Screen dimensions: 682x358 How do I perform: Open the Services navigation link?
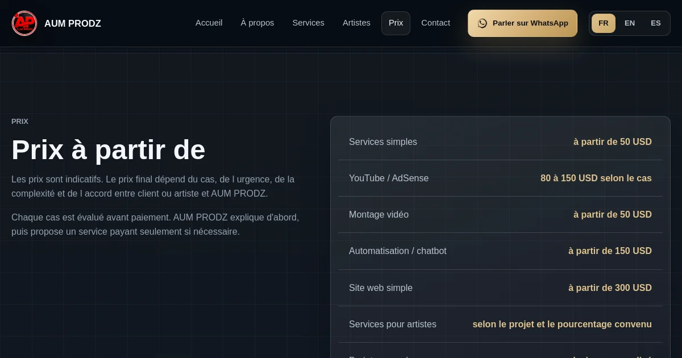tap(309, 23)
